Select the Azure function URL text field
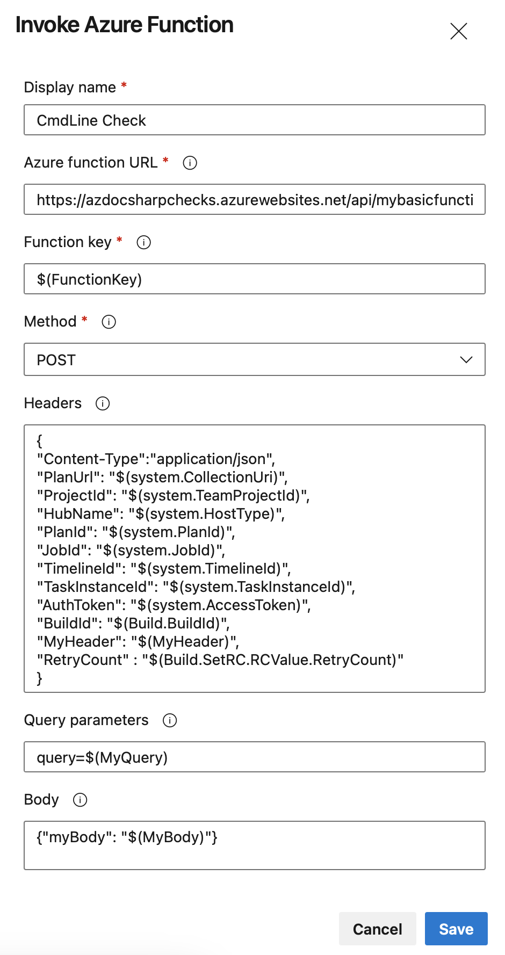Image resolution: width=505 pixels, height=955 pixels. click(255, 199)
